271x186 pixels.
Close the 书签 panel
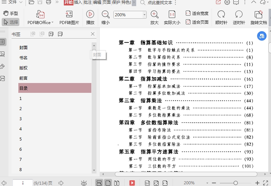point(93,34)
